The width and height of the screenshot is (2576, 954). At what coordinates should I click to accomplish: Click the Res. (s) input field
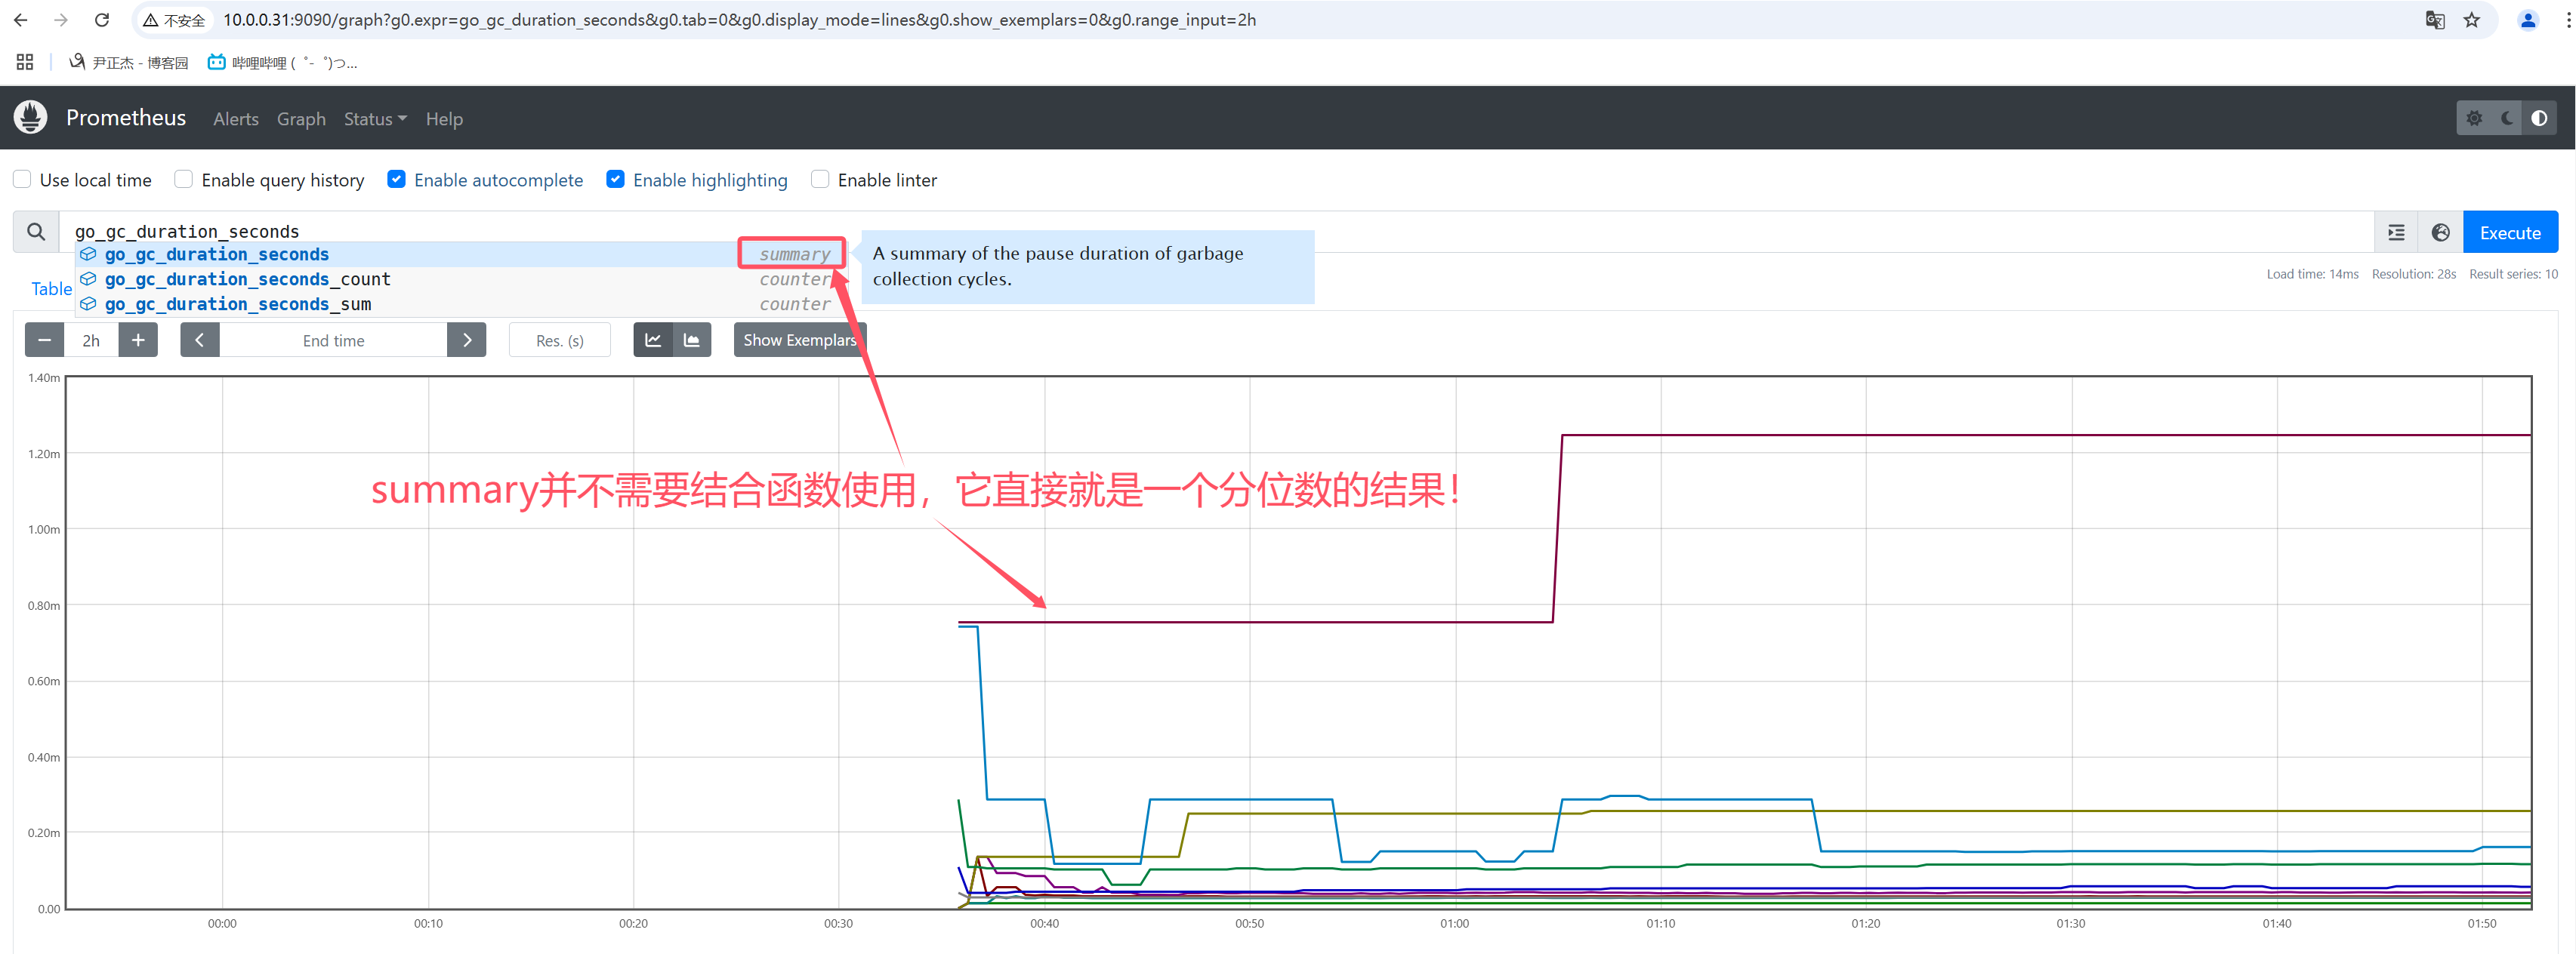pyautogui.click(x=559, y=340)
